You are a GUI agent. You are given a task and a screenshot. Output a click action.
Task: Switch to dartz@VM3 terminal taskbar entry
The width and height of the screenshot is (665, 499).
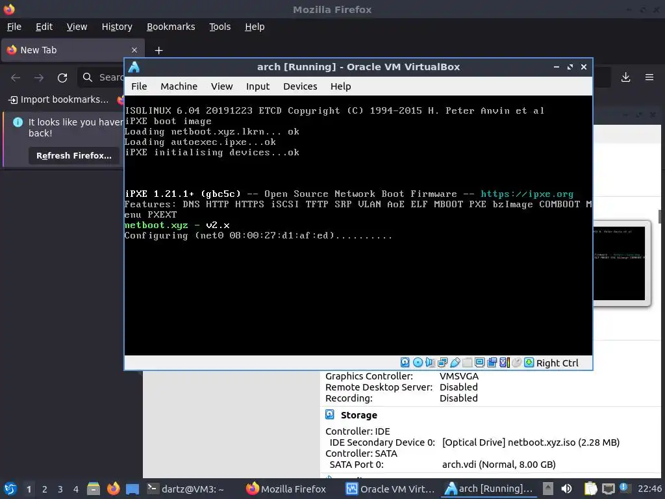185,489
